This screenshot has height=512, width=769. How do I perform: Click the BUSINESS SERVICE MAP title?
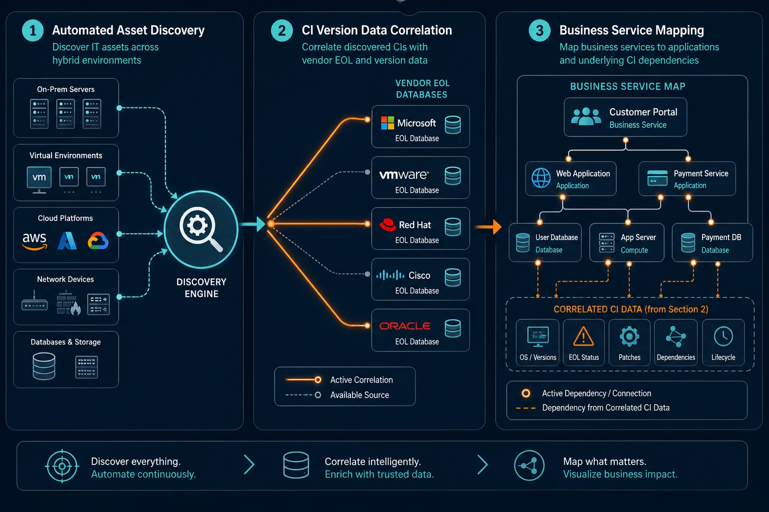point(628,86)
